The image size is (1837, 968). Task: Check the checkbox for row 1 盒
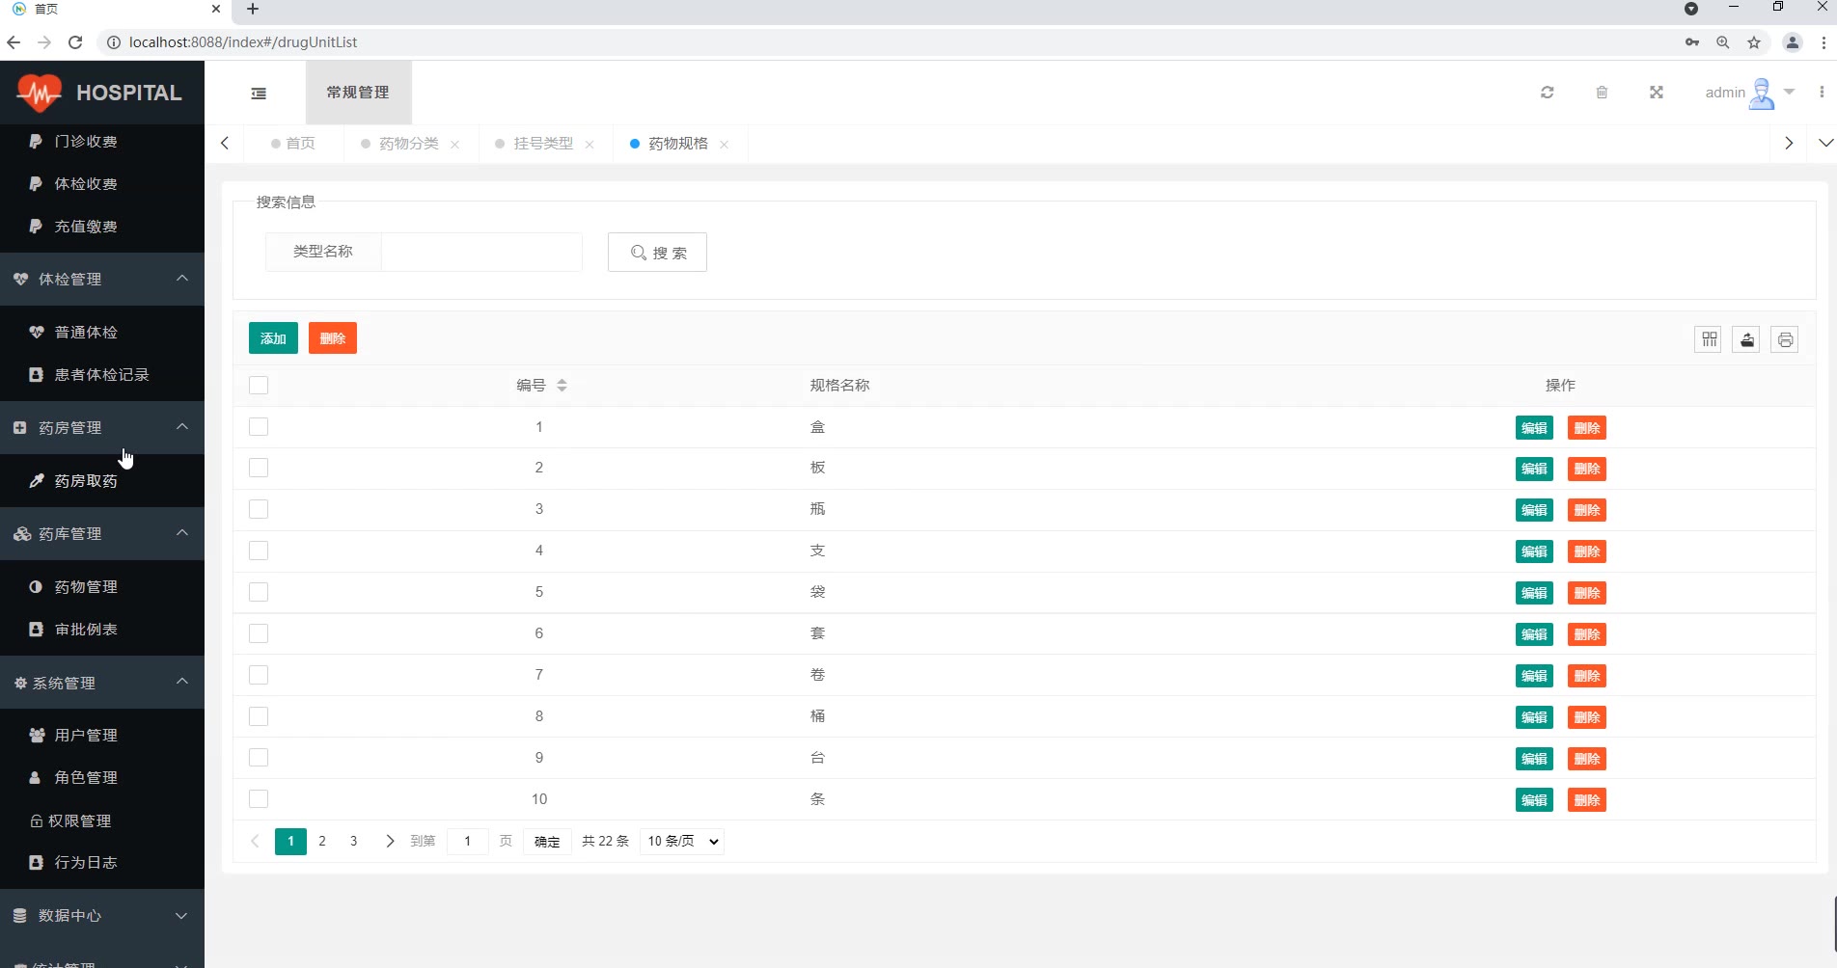tap(259, 426)
